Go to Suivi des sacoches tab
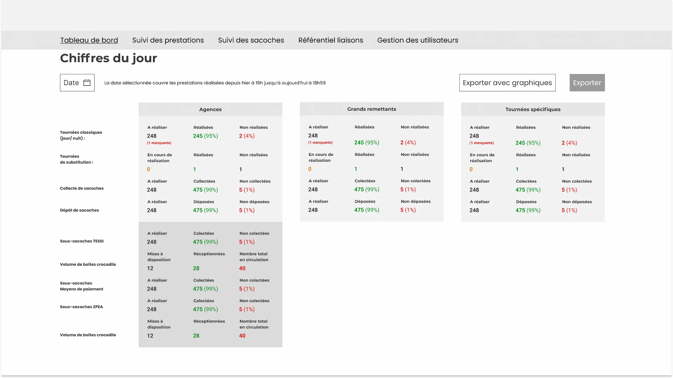673x378 pixels. [251, 40]
